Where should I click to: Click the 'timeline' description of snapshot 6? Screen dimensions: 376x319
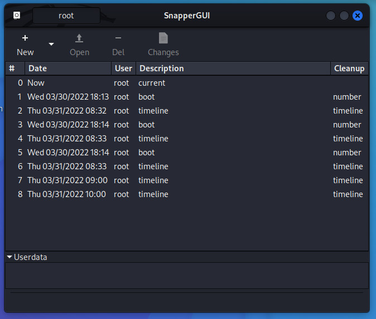pos(153,166)
